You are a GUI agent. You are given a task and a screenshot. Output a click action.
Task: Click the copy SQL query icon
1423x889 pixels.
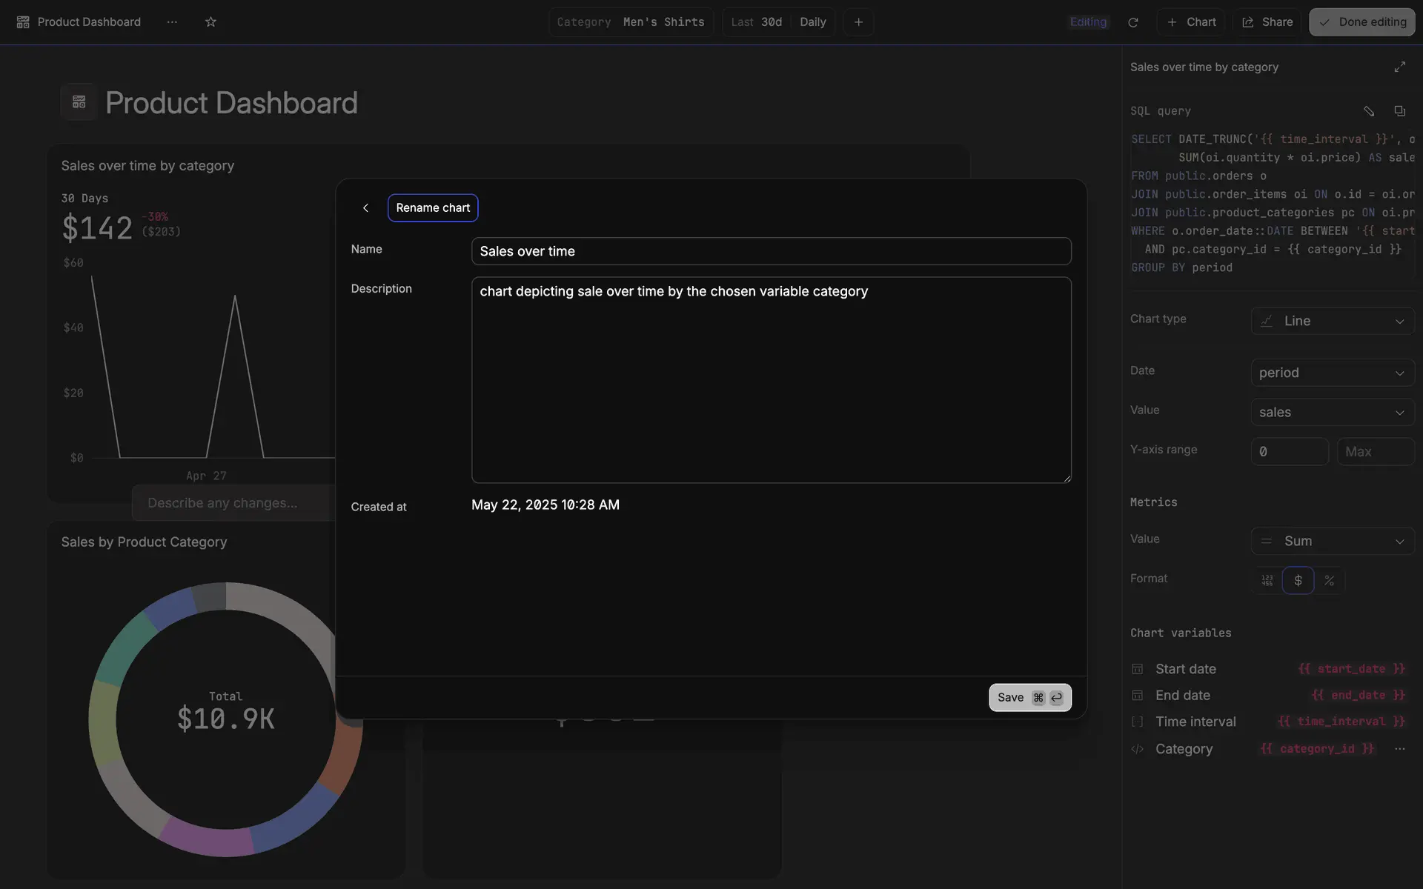(1399, 111)
